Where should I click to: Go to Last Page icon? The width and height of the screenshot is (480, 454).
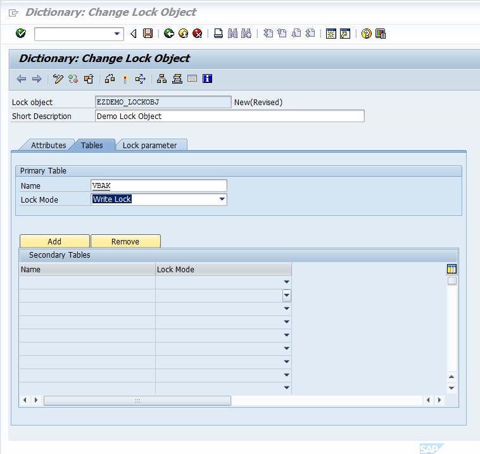[x=310, y=33]
